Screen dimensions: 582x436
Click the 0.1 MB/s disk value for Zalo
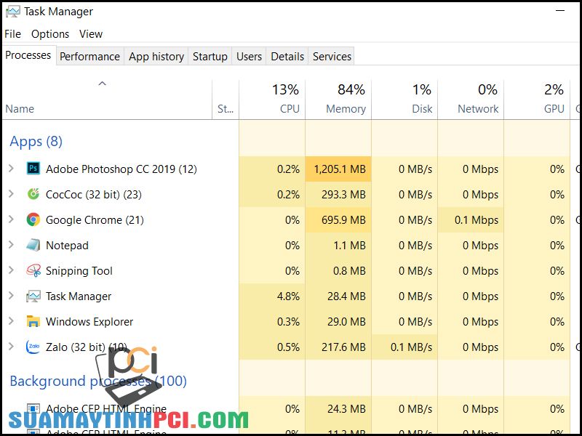[x=411, y=347]
